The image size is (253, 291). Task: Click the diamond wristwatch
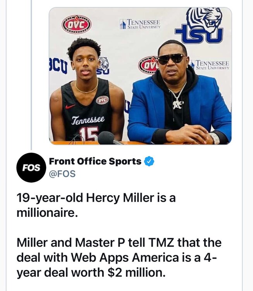click(215, 138)
